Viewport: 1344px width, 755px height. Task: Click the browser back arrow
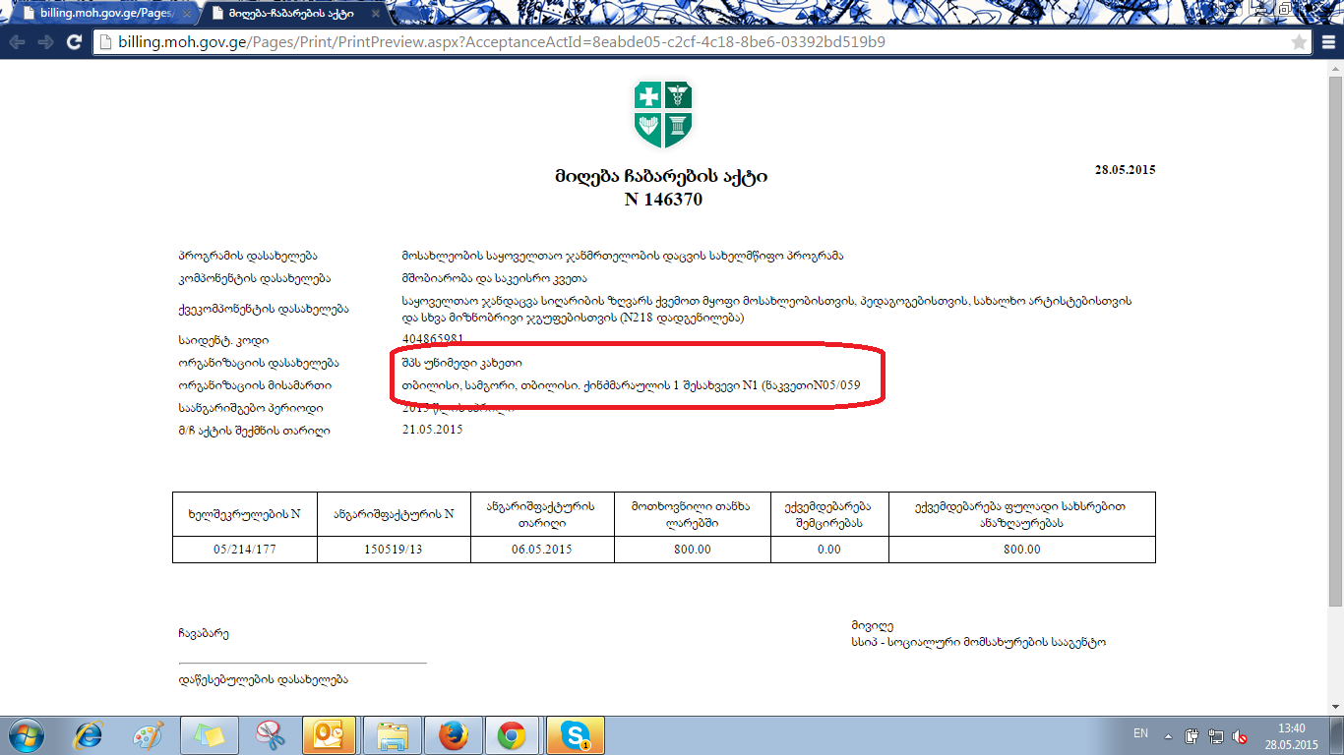coord(18,42)
